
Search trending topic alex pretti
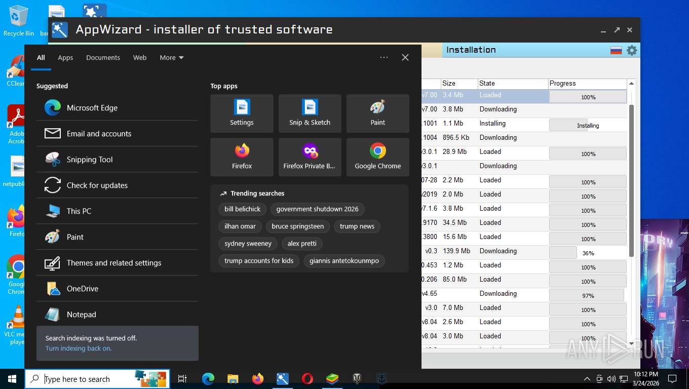[302, 244]
